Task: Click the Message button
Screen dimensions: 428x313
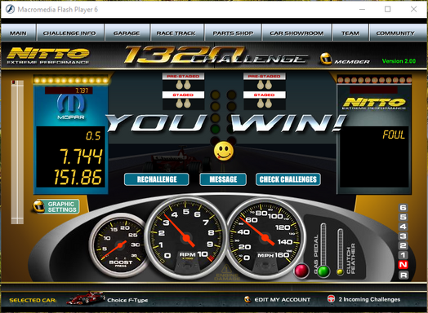Action: 223,179
